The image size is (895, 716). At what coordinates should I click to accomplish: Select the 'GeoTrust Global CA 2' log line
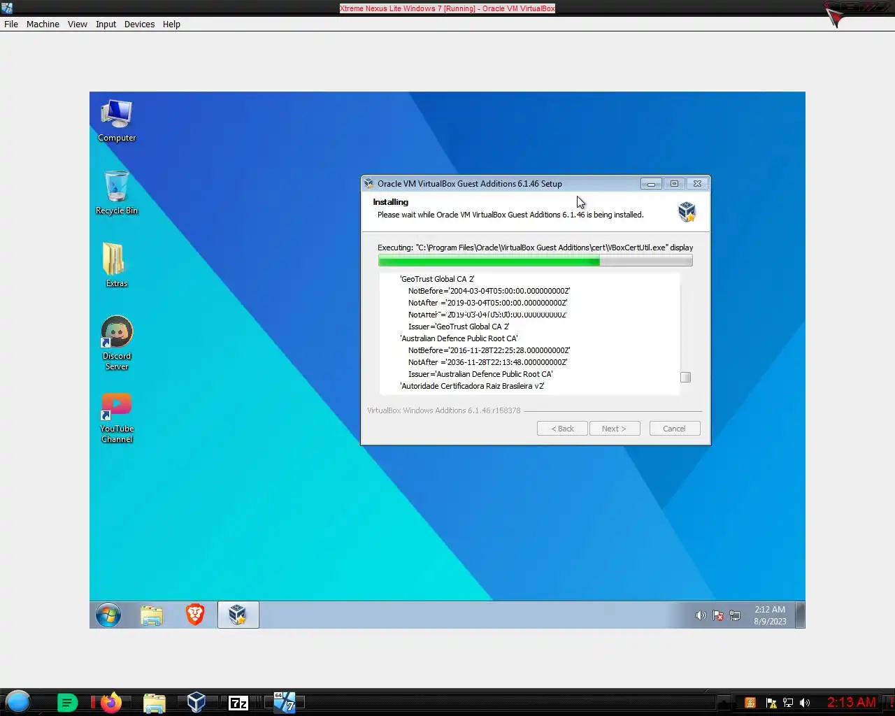[x=437, y=279]
